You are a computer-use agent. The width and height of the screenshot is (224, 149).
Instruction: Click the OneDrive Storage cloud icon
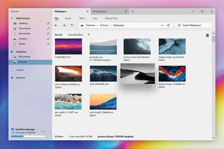coord(13,129)
